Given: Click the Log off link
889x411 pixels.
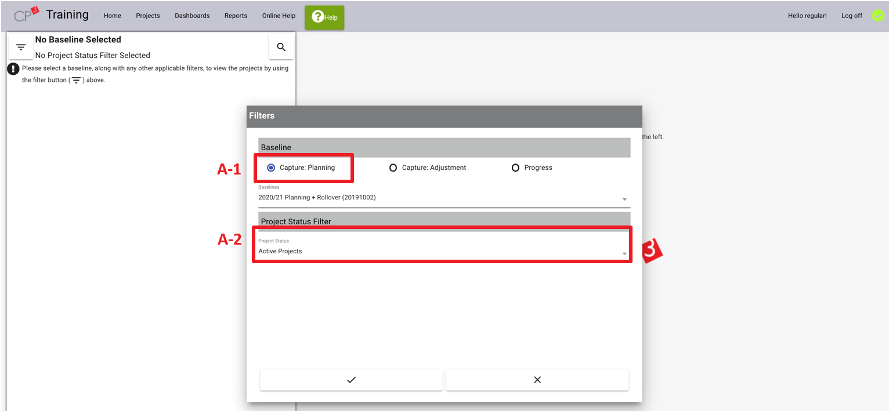Looking at the screenshot, I should [x=851, y=16].
